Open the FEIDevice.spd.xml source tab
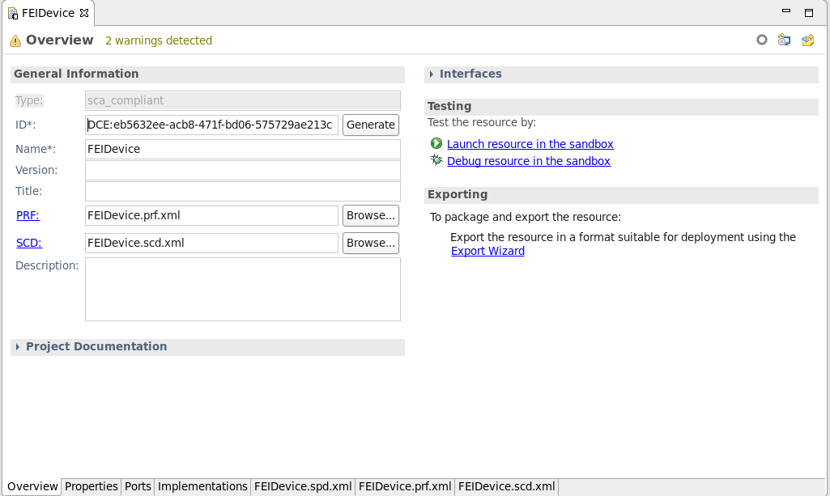This screenshot has height=496, width=830. coord(303,486)
